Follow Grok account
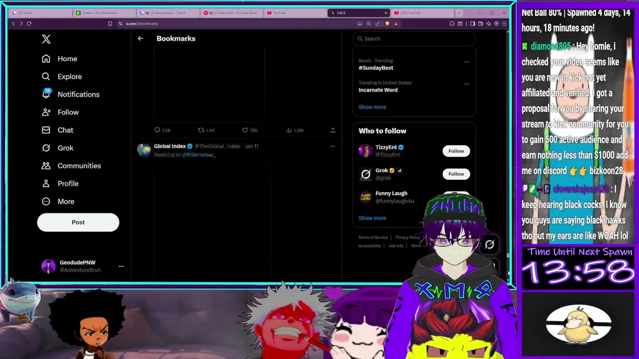 point(456,174)
